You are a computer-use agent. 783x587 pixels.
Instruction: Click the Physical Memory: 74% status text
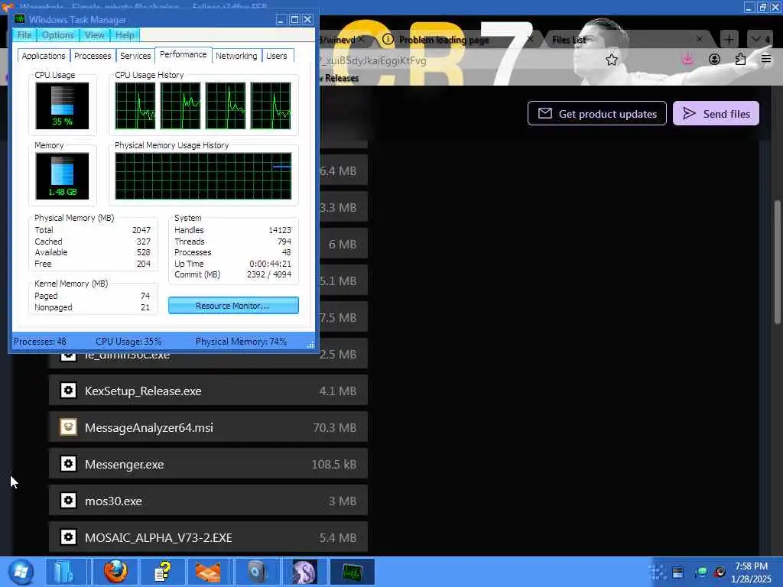(241, 342)
